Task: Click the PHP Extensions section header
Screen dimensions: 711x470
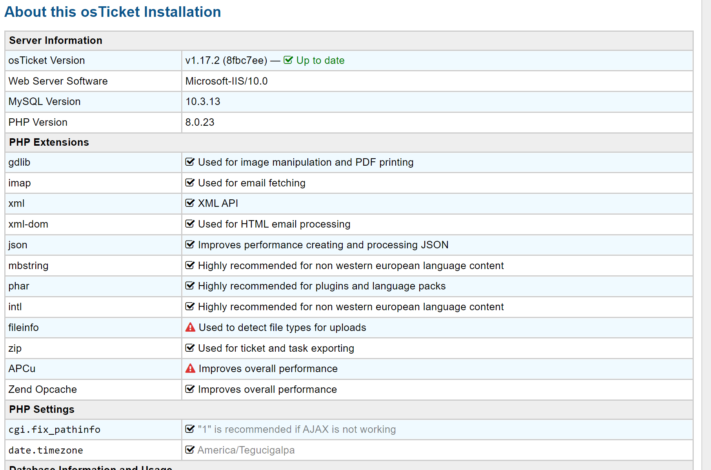Action: tap(49, 142)
